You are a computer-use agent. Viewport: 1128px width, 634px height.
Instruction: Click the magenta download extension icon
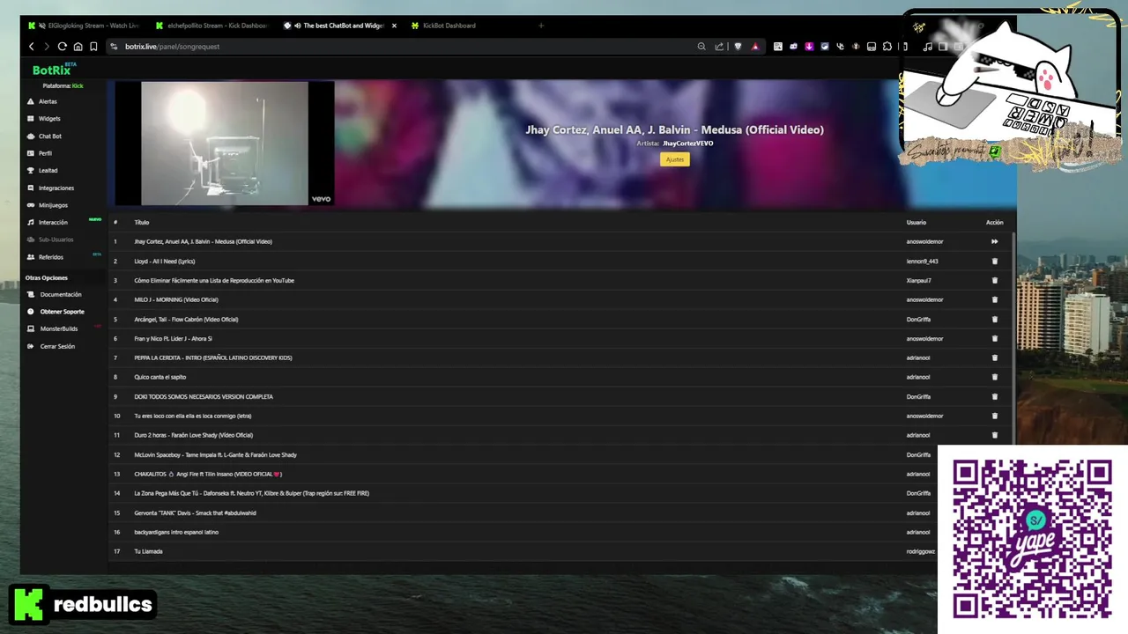point(809,47)
